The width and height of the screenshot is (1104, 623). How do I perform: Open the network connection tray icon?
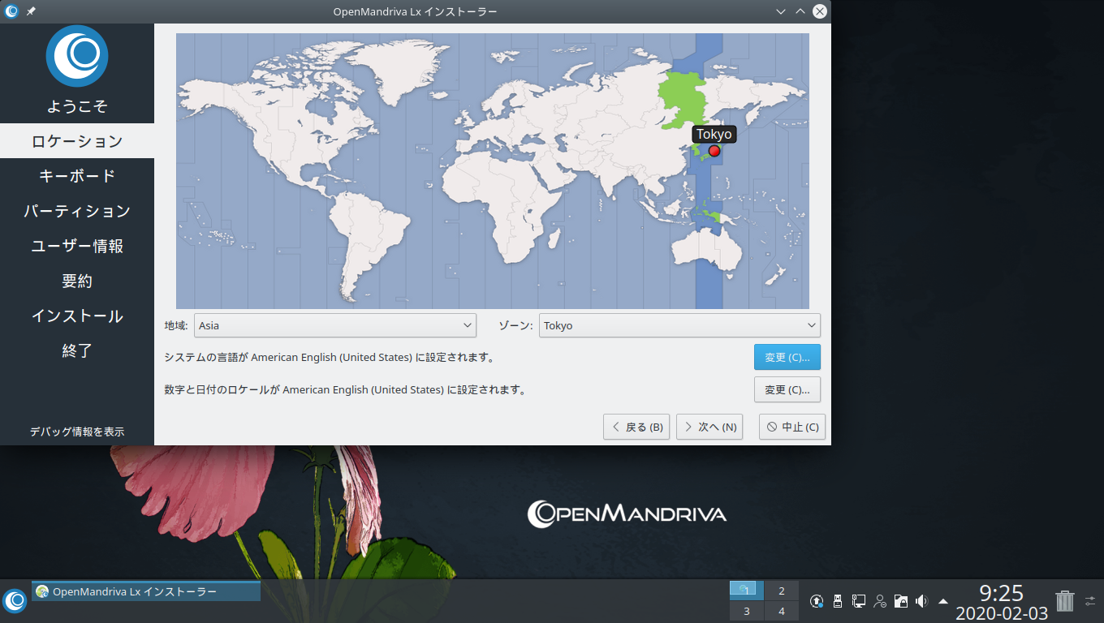tap(859, 601)
